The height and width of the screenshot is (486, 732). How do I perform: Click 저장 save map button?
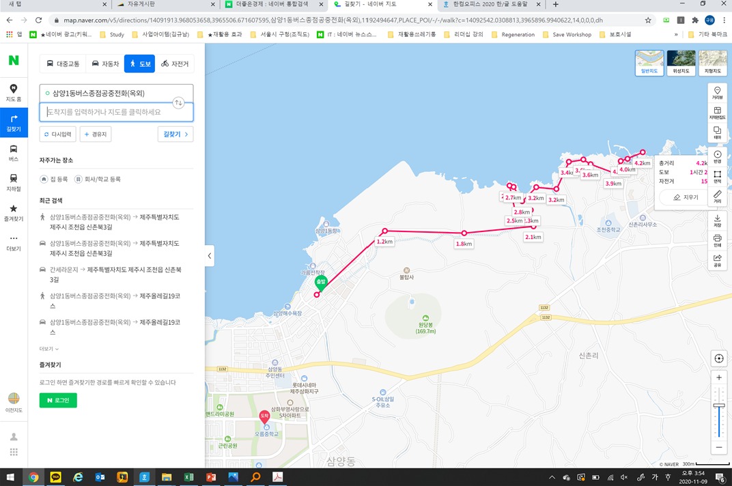[x=718, y=220]
